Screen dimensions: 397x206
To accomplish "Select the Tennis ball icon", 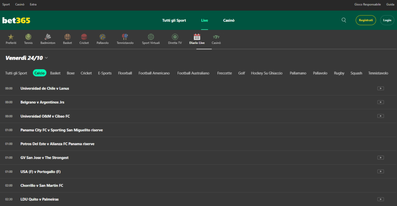I will pos(28,37).
